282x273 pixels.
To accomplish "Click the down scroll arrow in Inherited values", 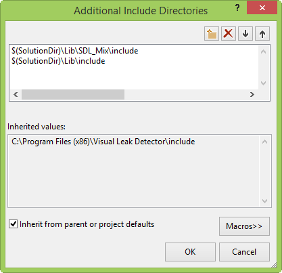I will (265, 201).
